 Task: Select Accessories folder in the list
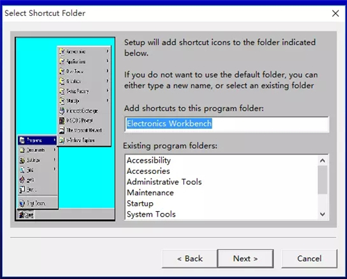(149, 171)
